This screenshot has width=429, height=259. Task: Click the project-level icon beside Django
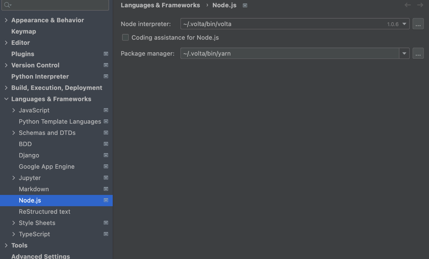point(106,155)
